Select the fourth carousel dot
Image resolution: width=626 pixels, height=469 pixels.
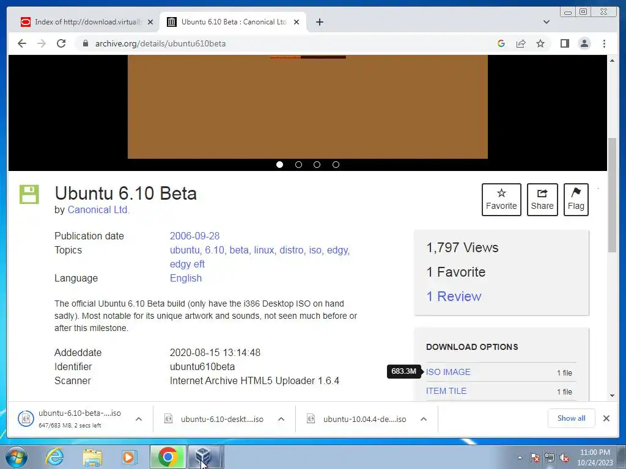(336, 165)
